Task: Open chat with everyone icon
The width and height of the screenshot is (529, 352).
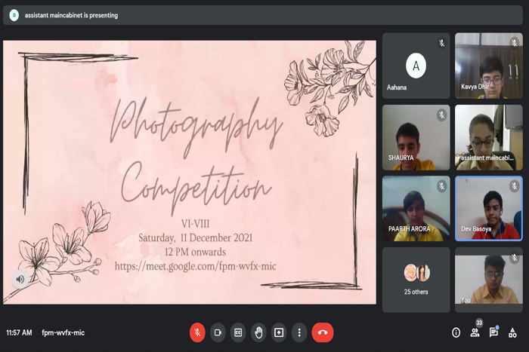Action: coord(493,332)
